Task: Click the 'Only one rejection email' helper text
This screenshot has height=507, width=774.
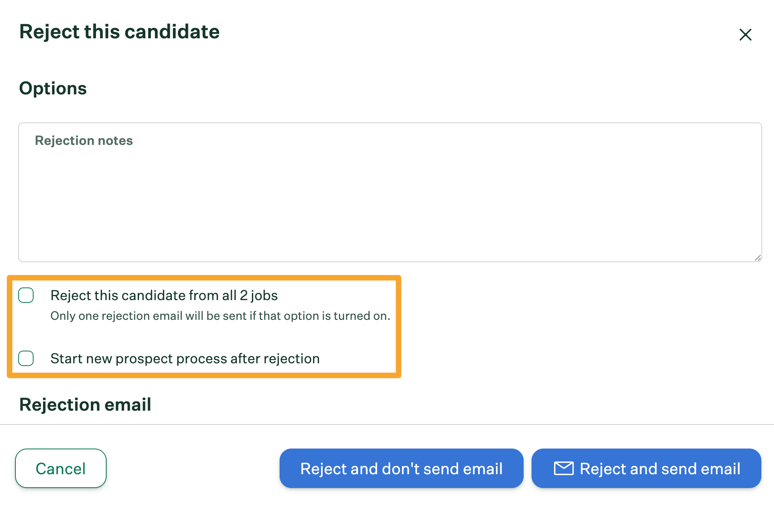Action: pos(220,316)
